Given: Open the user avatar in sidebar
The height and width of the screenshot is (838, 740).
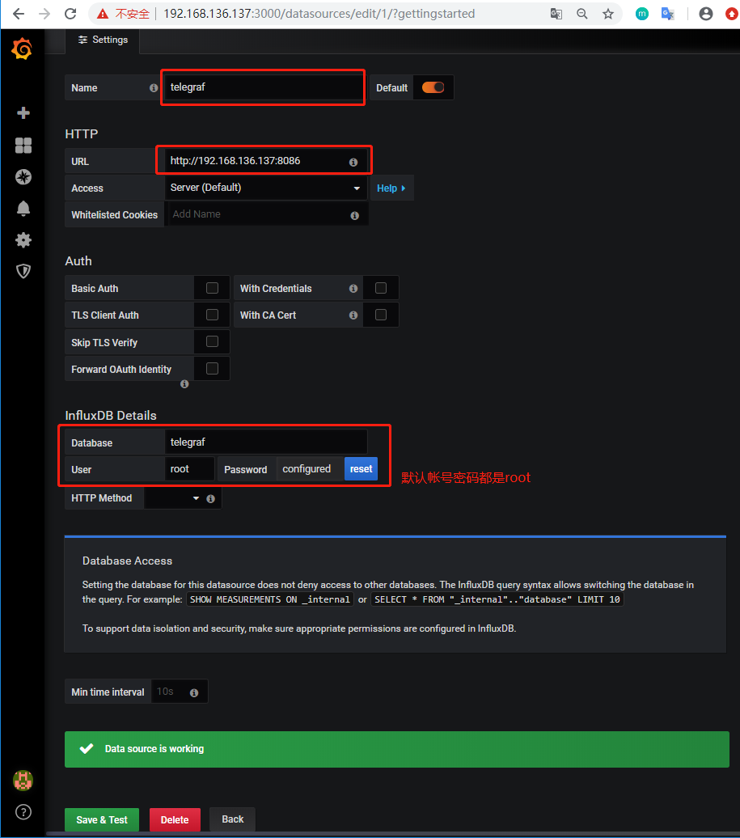Looking at the screenshot, I should pyautogui.click(x=23, y=781).
